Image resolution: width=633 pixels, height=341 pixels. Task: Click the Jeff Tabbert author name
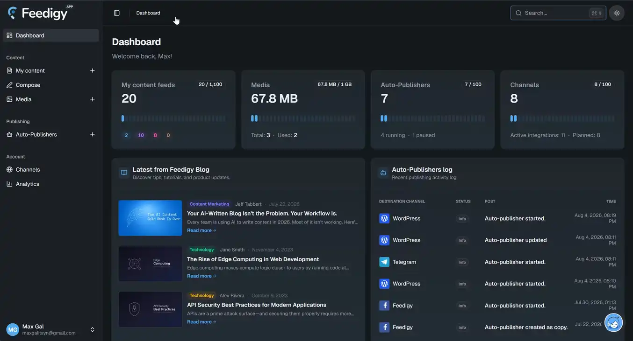tap(248, 204)
